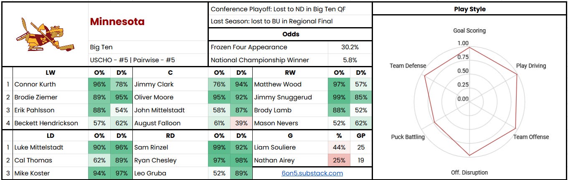This screenshot has height=180, width=568.
Task: Select the USCHO and Pairwise ranking cell
Action: [x=148, y=60]
